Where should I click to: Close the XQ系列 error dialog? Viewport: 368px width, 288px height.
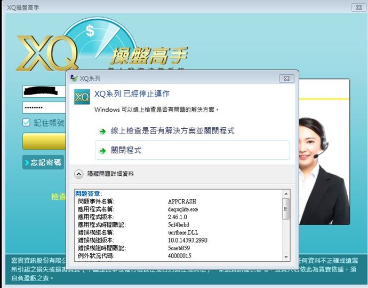pos(286,78)
